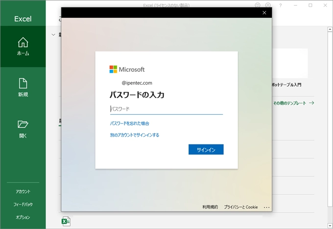
Task: Open フィードバック in the Excel sidebar
Action: pos(23,205)
